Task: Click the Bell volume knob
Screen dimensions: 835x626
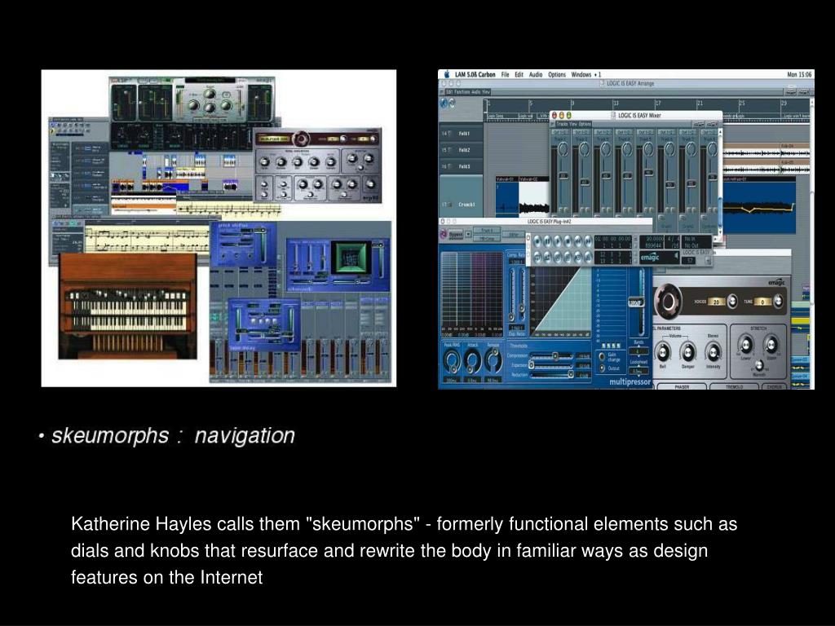Action: 663,352
